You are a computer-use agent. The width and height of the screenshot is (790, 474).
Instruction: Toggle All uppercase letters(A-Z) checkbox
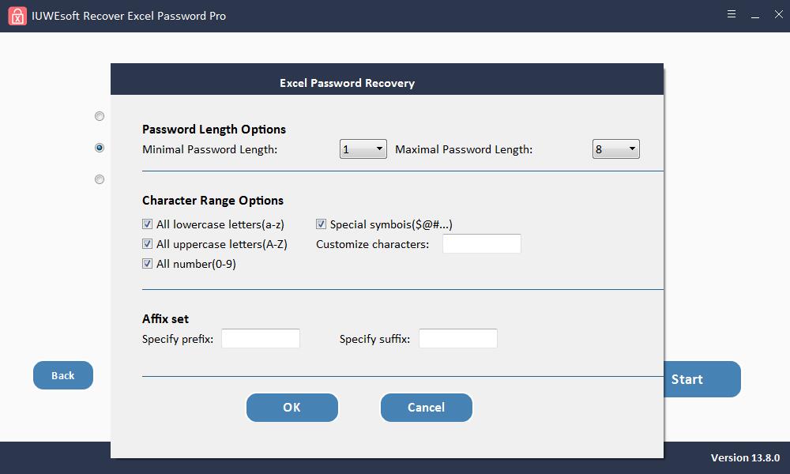[x=147, y=244]
